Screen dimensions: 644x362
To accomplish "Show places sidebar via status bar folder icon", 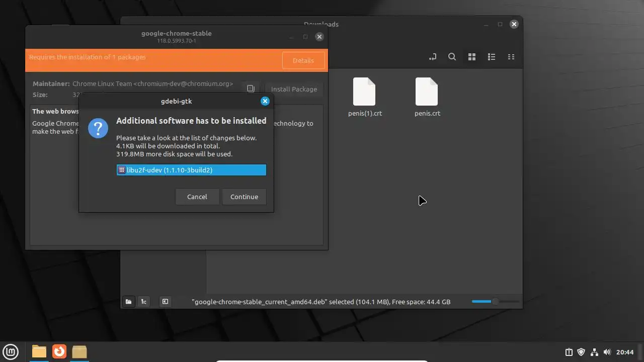I will [x=128, y=302].
